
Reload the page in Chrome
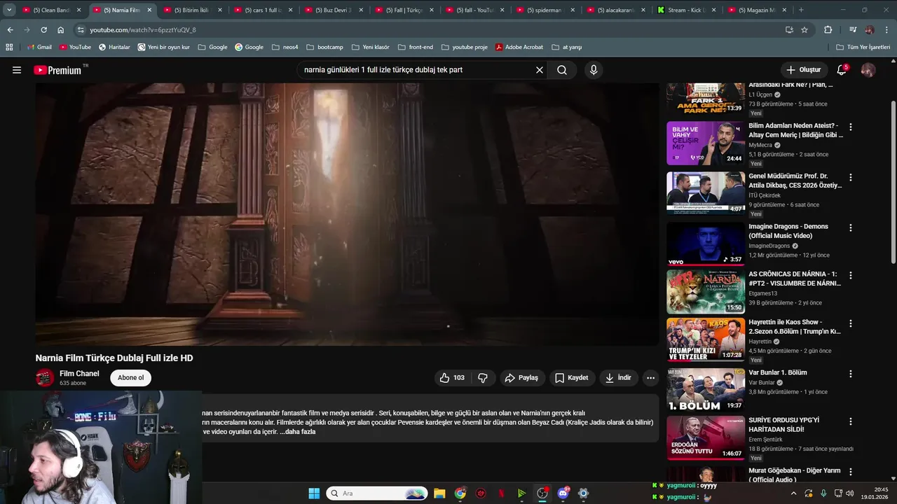click(x=43, y=30)
